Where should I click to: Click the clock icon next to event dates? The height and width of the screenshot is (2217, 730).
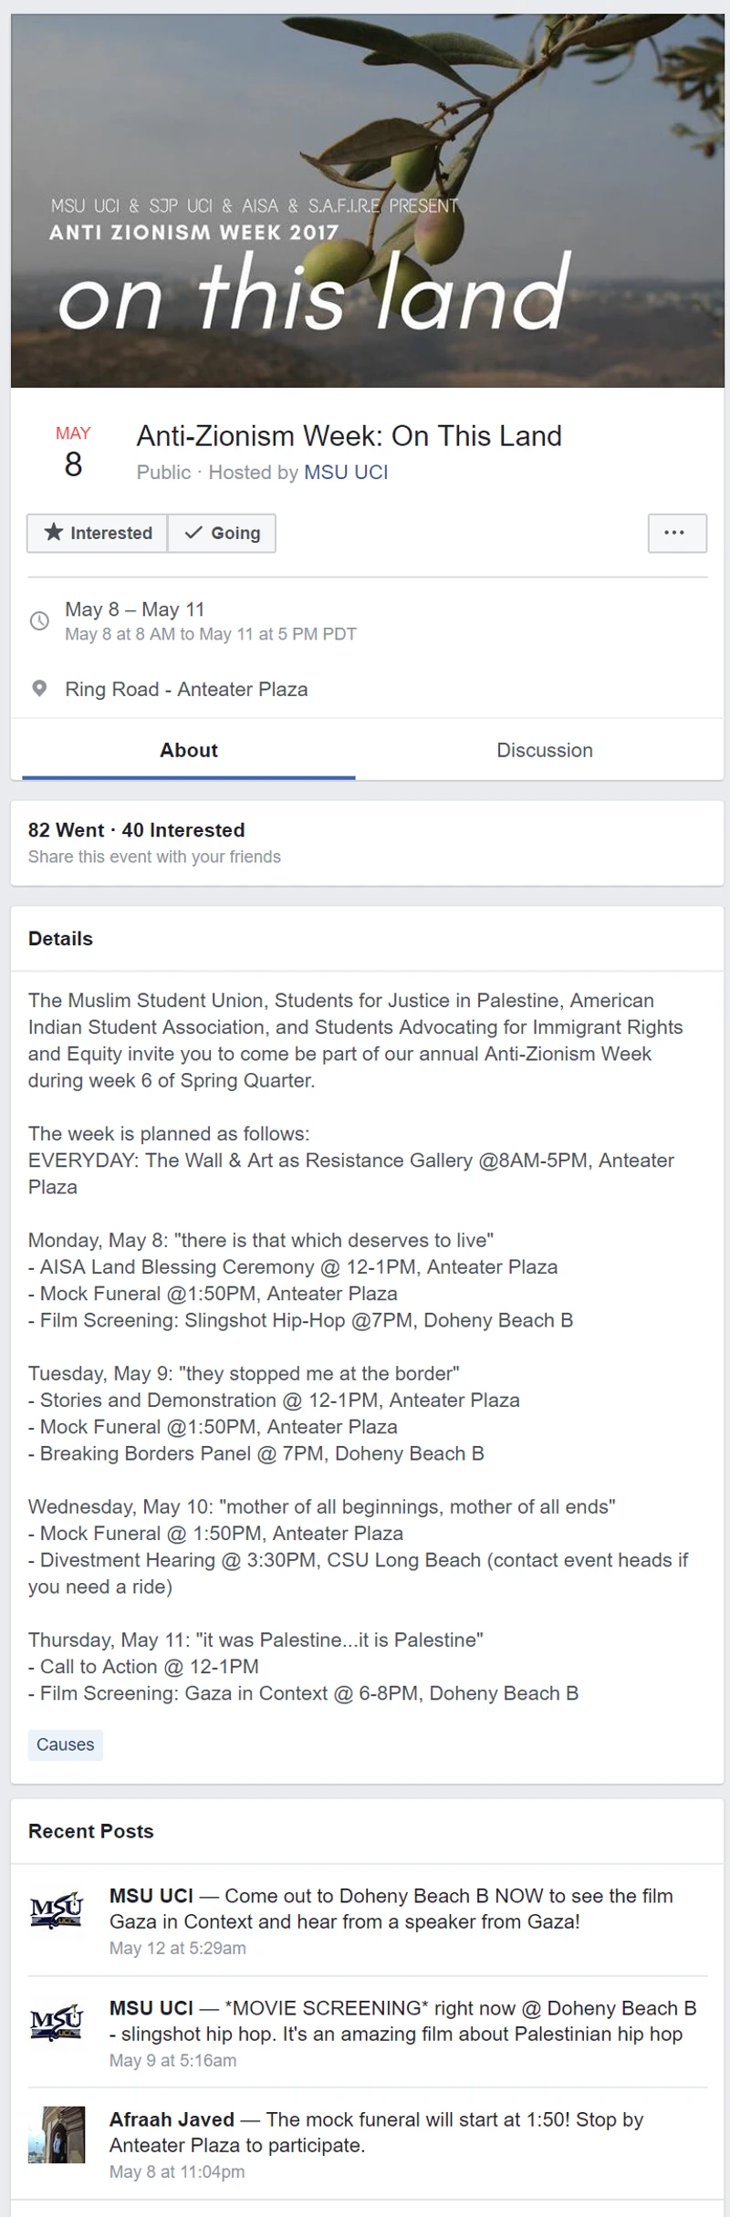point(39,620)
